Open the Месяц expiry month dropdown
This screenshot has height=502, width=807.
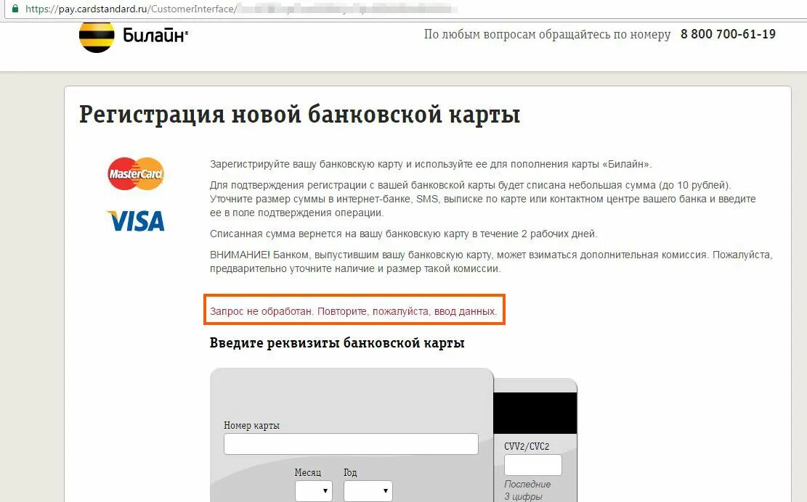point(314,491)
